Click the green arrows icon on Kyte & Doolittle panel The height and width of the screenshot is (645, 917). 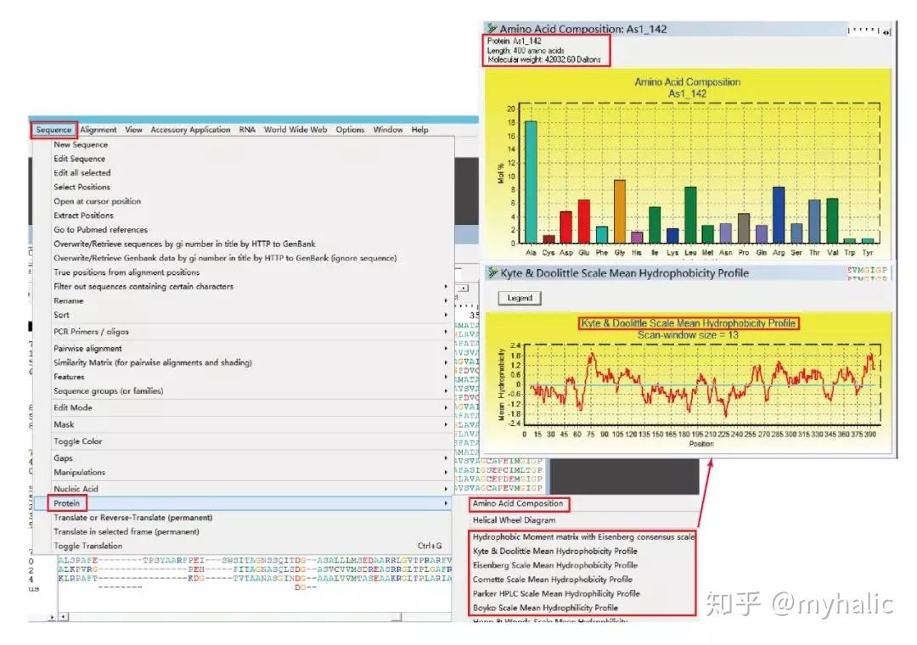(492, 272)
